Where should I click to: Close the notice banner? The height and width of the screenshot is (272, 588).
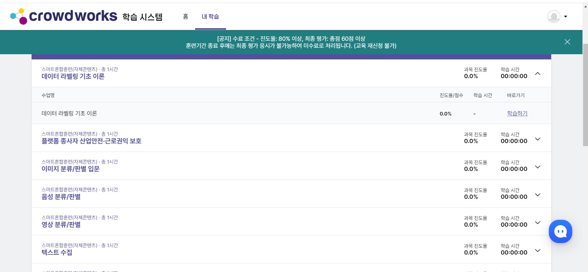click(567, 42)
